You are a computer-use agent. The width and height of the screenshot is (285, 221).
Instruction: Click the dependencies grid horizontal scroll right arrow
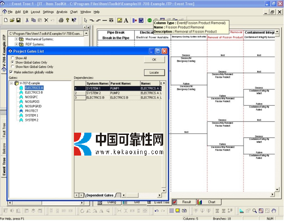[159, 195]
